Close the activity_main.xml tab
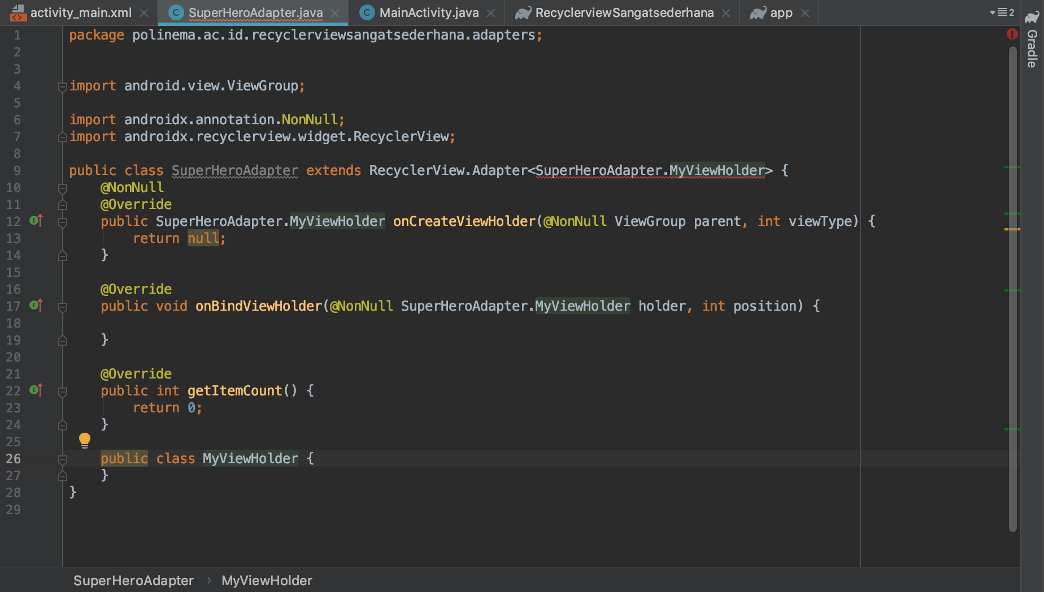Image resolution: width=1044 pixels, height=592 pixels. [144, 13]
